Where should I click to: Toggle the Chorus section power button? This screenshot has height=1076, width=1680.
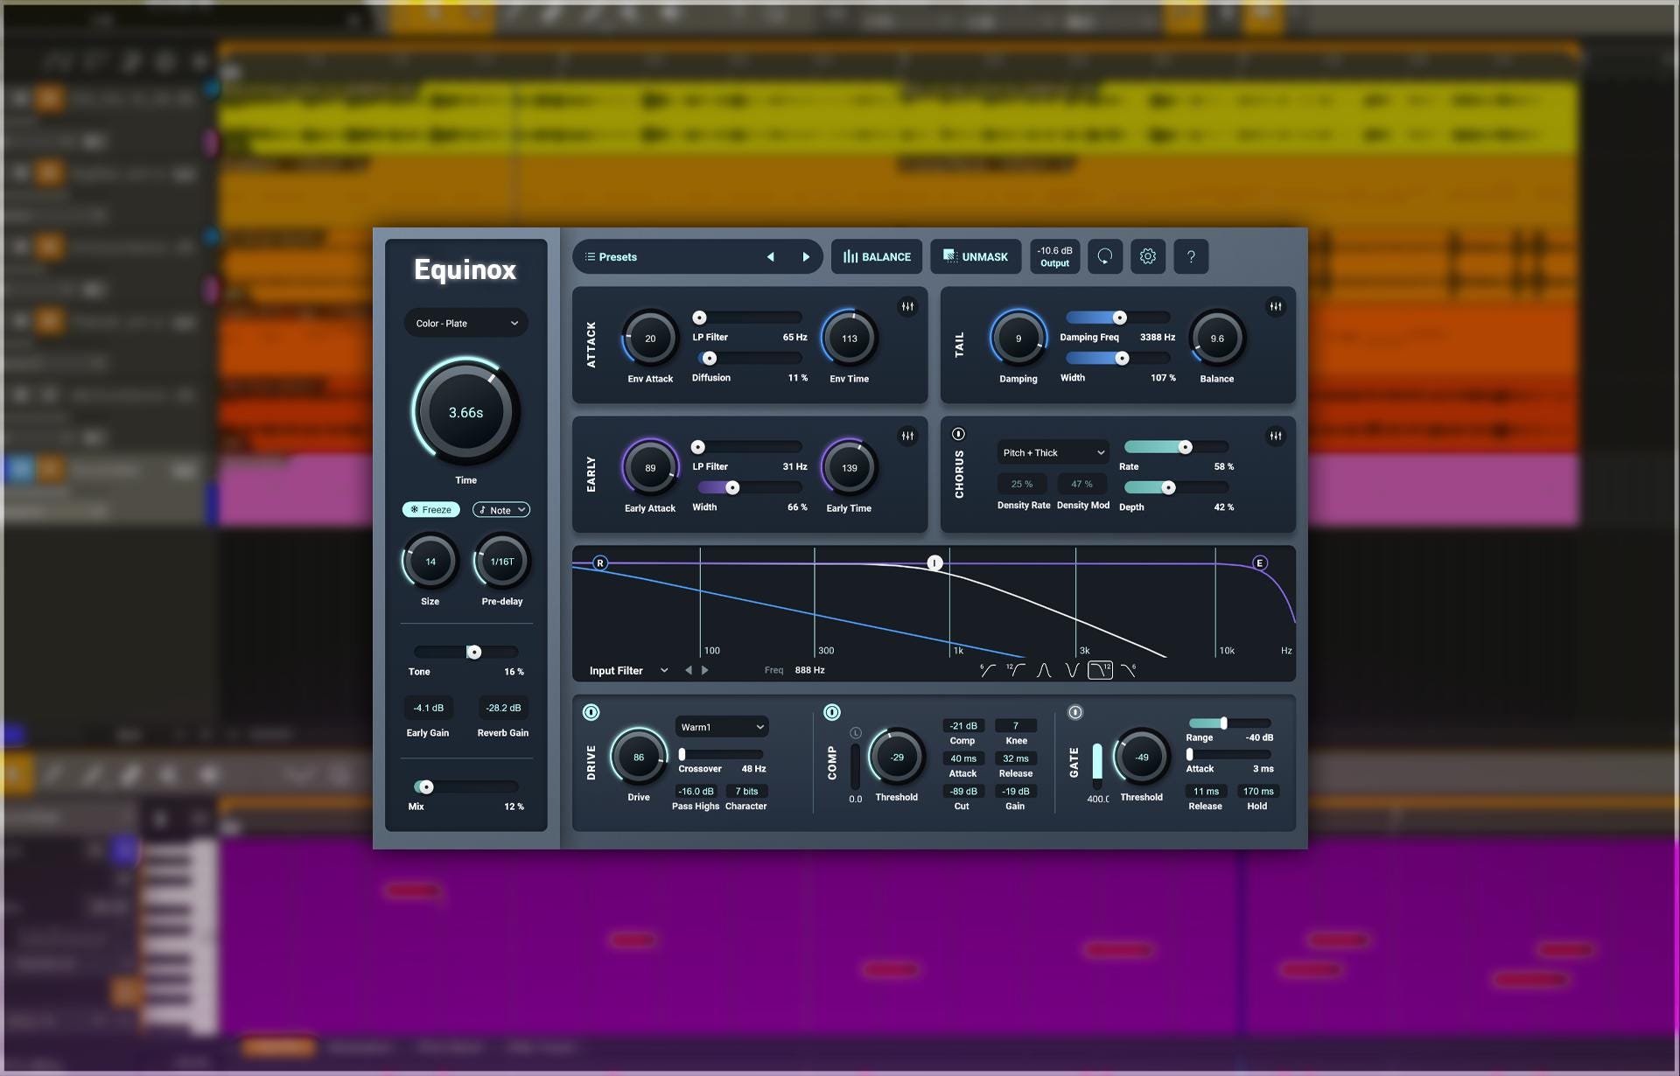958,434
